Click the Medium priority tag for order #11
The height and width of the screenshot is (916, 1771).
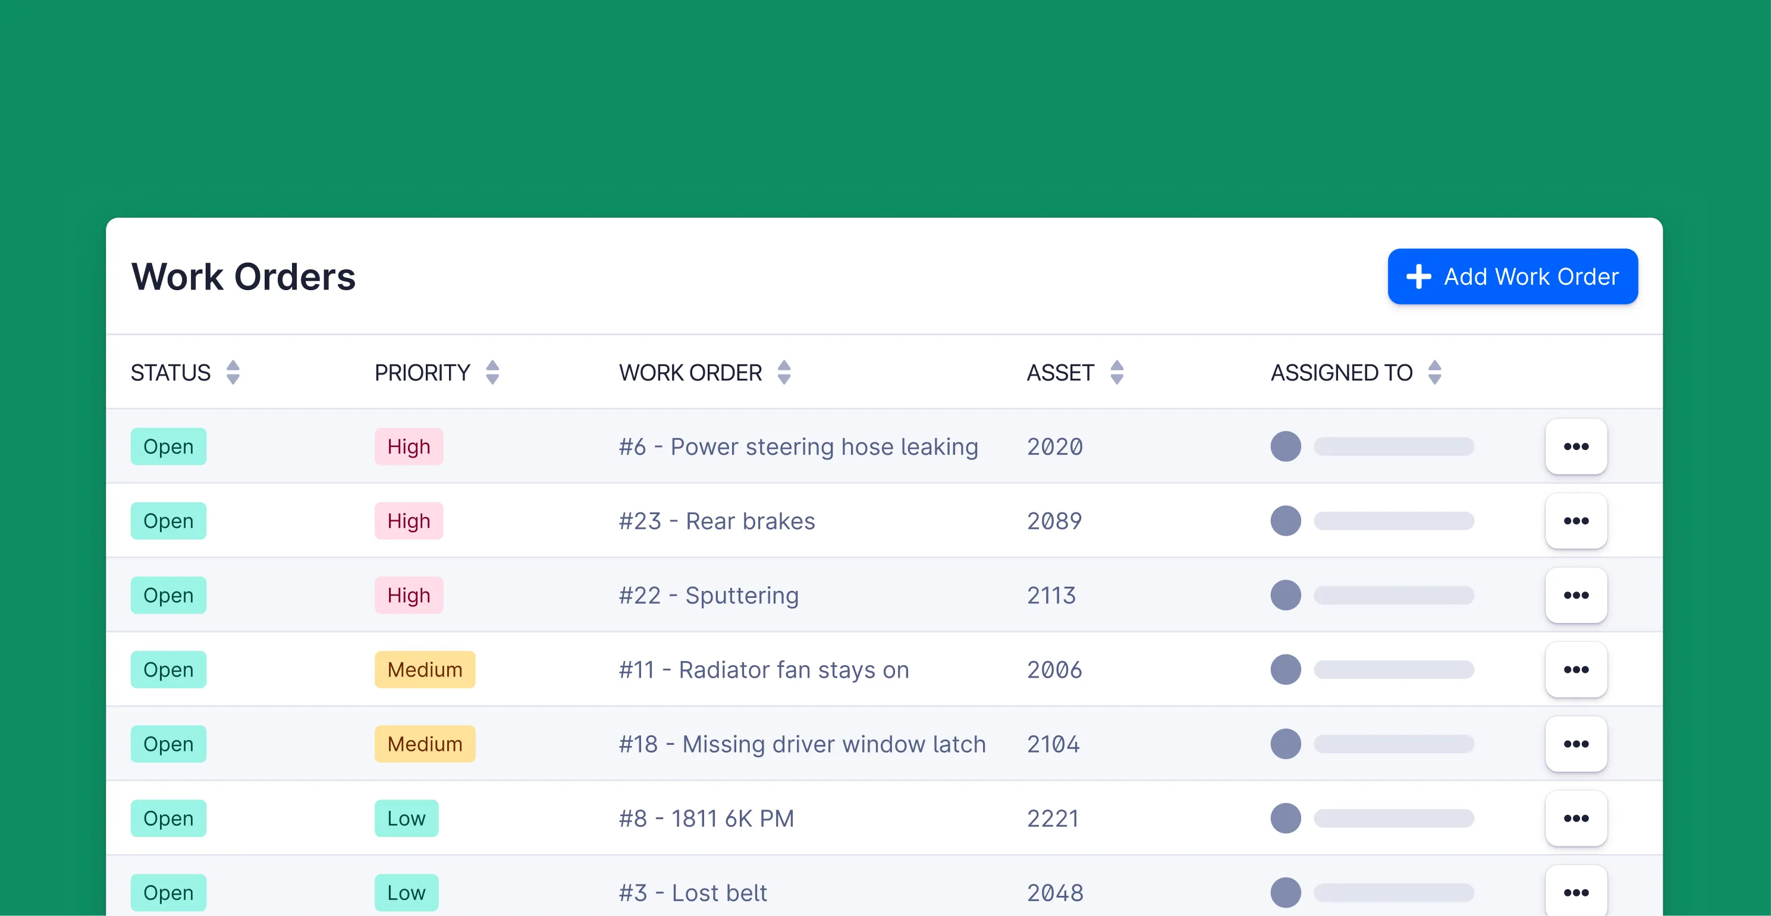(x=424, y=669)
